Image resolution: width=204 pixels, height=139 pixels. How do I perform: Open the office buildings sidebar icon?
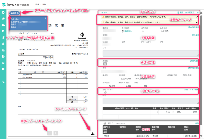click(x=3, y=50)
